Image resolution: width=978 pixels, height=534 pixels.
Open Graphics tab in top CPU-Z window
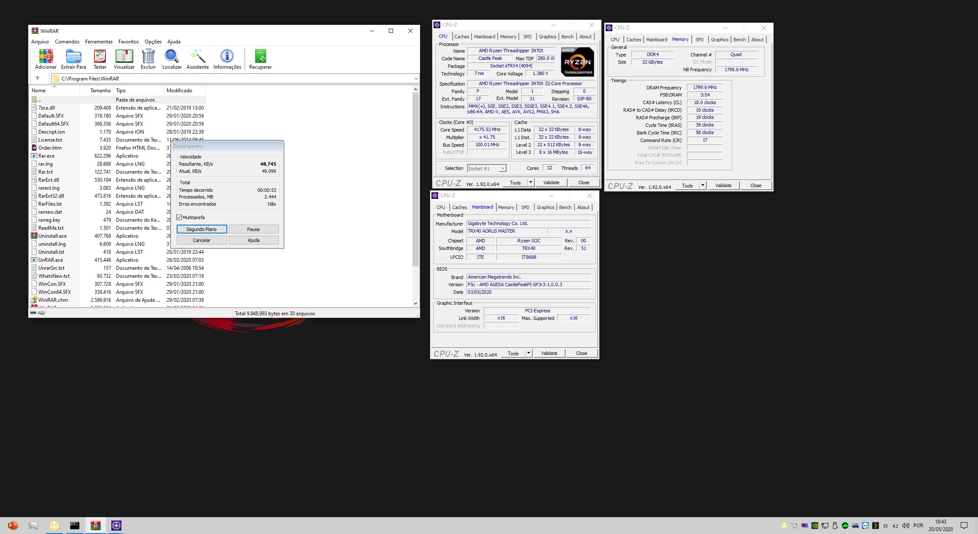coord(547,37)
